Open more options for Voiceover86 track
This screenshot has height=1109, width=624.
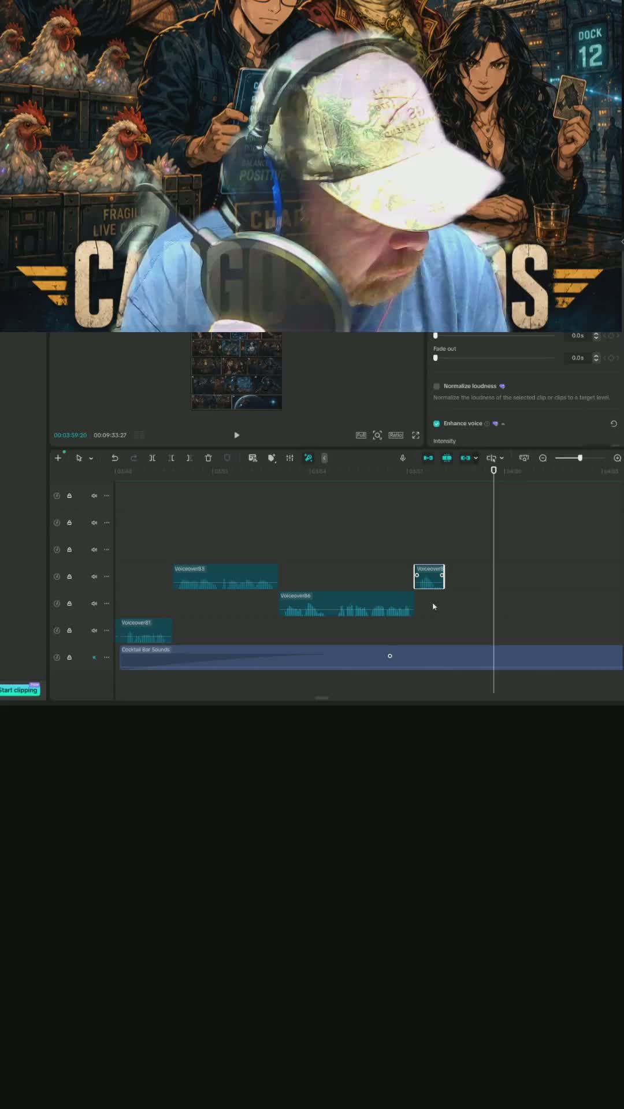click(x=107, y=604)
